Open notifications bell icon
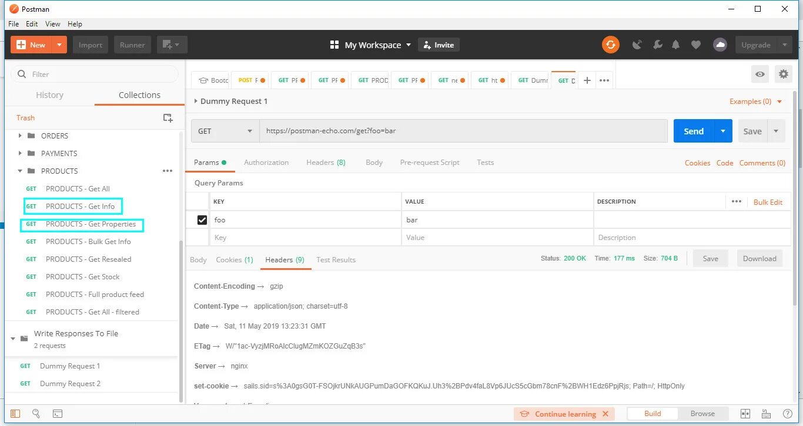Image resolution: width=803 pixels, height=426 pixels. click(676, 45)
